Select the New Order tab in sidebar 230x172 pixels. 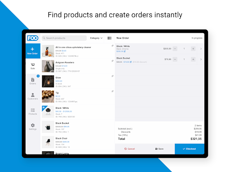click(x=33, y=51)
